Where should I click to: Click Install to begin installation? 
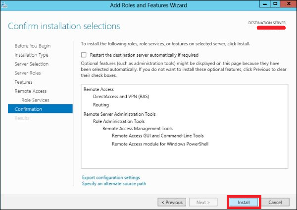click(x=244, y=202)
